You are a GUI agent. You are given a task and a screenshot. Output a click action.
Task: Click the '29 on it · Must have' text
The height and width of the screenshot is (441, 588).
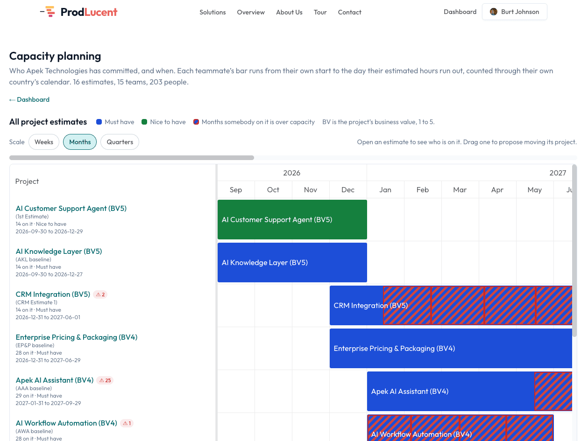[39, 396]
